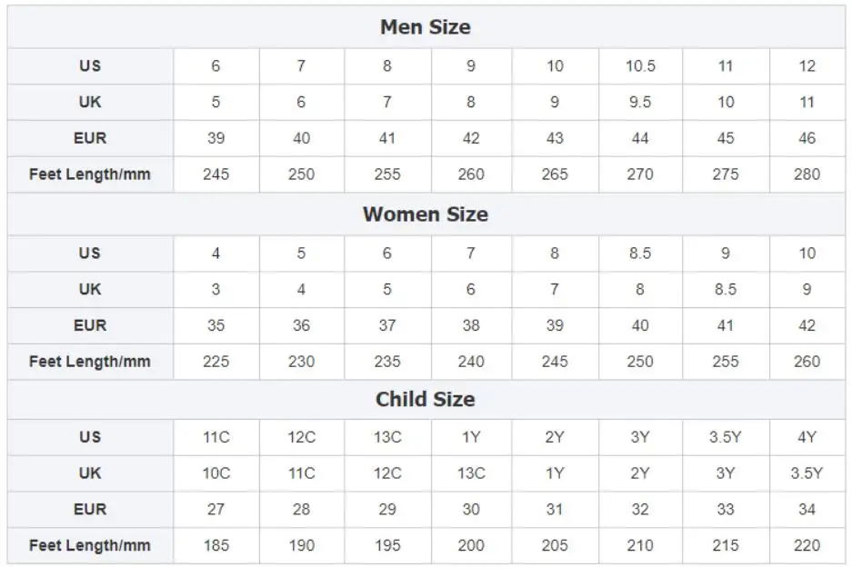The width and height of the screenshot is (852, 577).
Task: Select Child EUR size 27 cell
Action: click(x=216, y=510)
